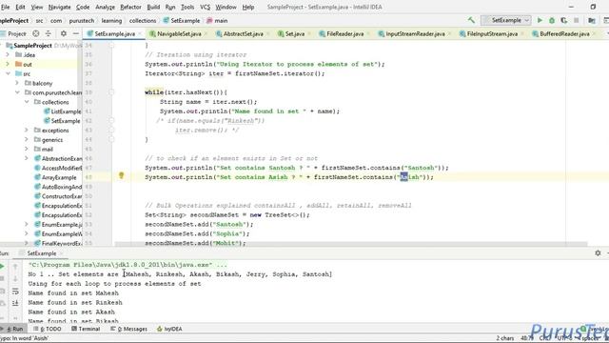Select SetExample class in project tree
Viewport: 609px width, 343px height.
pyautogui.click(x=62, y=121)
